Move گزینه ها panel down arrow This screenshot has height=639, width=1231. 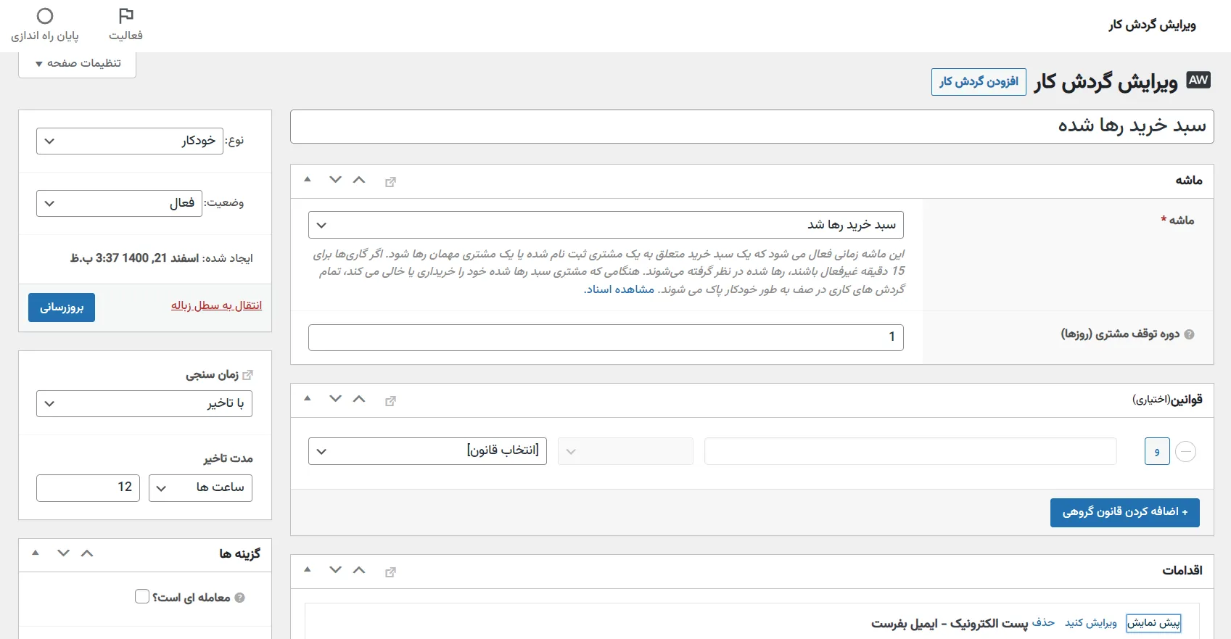(x=63, y=553)
